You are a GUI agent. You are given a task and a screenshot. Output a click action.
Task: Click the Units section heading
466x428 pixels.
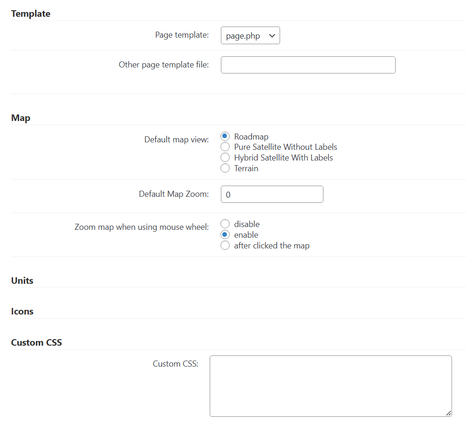(22, 281)
